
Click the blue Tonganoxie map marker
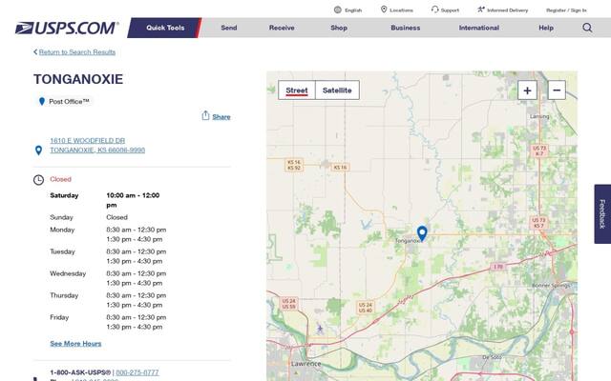point(422,233)
